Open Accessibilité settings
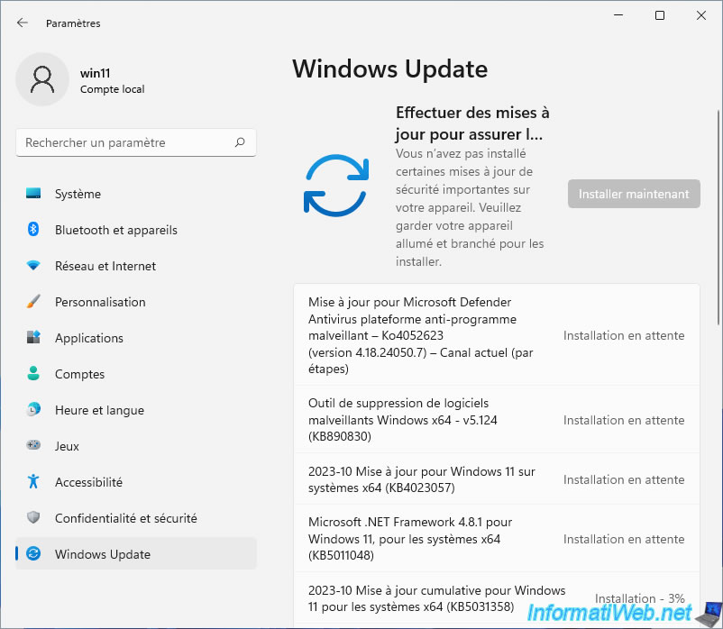The width and height of the screenshot is (723, 629). [x=136, y=482]
